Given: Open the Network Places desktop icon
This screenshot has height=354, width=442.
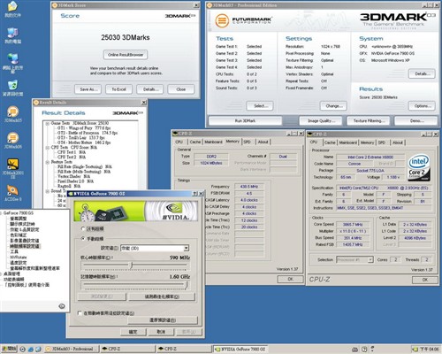Looking at the screenshot, I should [12, 63].
